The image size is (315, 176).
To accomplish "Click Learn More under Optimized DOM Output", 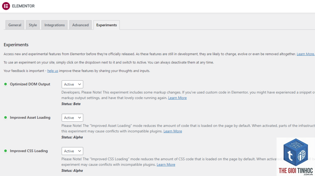I will click(x=177, y=98).
